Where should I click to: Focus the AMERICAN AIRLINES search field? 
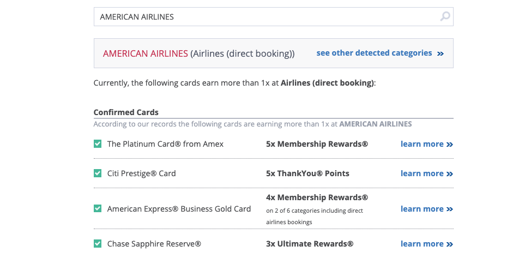274,17
